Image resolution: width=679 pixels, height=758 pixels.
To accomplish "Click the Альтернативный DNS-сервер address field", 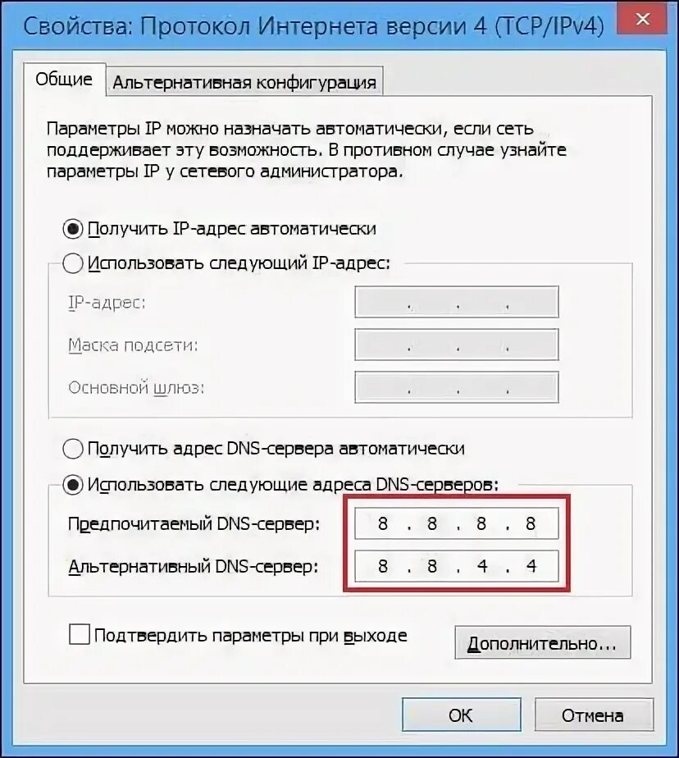I will tap(457, 565).
